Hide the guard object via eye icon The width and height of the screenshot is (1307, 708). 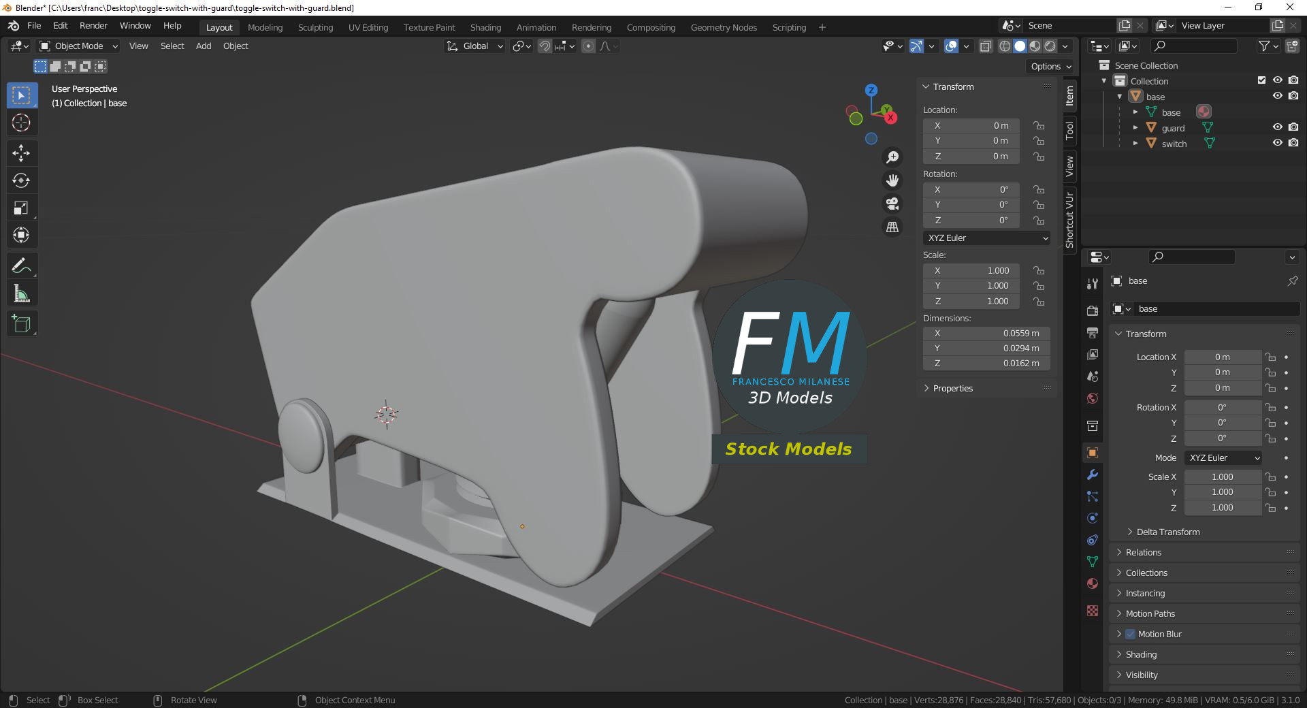[1278, 127]
